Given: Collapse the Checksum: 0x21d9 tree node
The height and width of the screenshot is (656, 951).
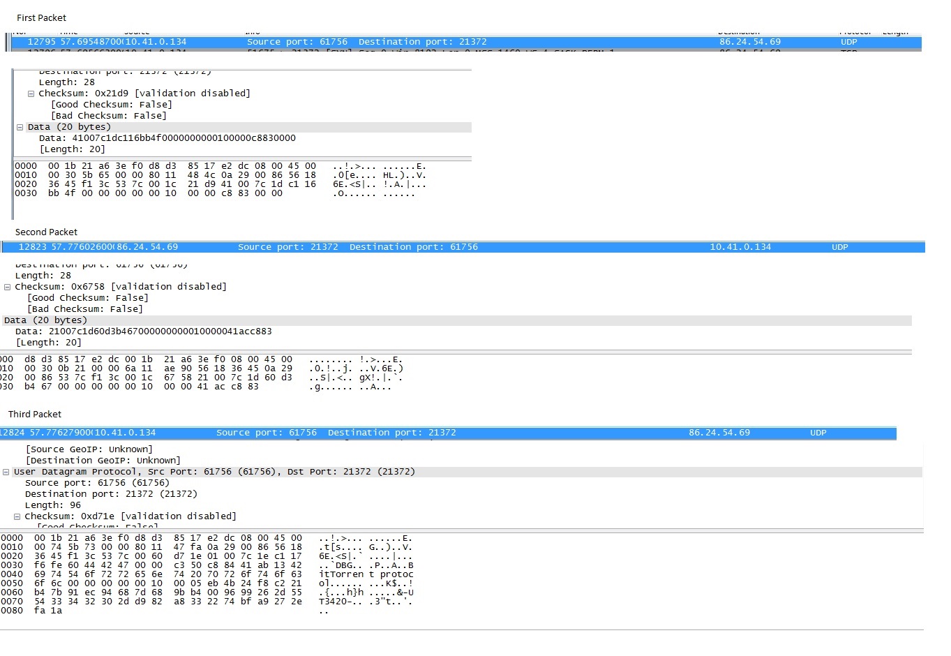Looking at the screenshot, I should click(31, 94).
